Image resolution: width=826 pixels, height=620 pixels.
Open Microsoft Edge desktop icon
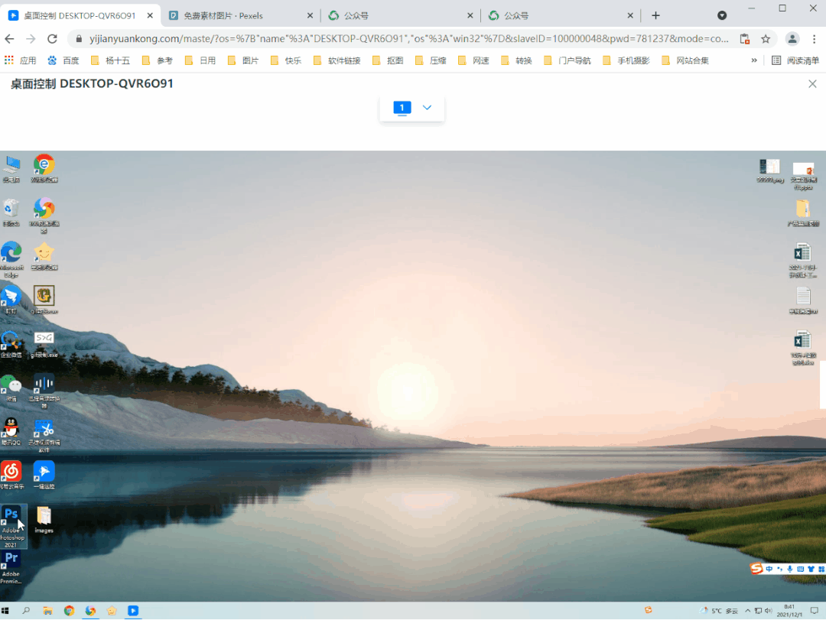tap(11, 258)
